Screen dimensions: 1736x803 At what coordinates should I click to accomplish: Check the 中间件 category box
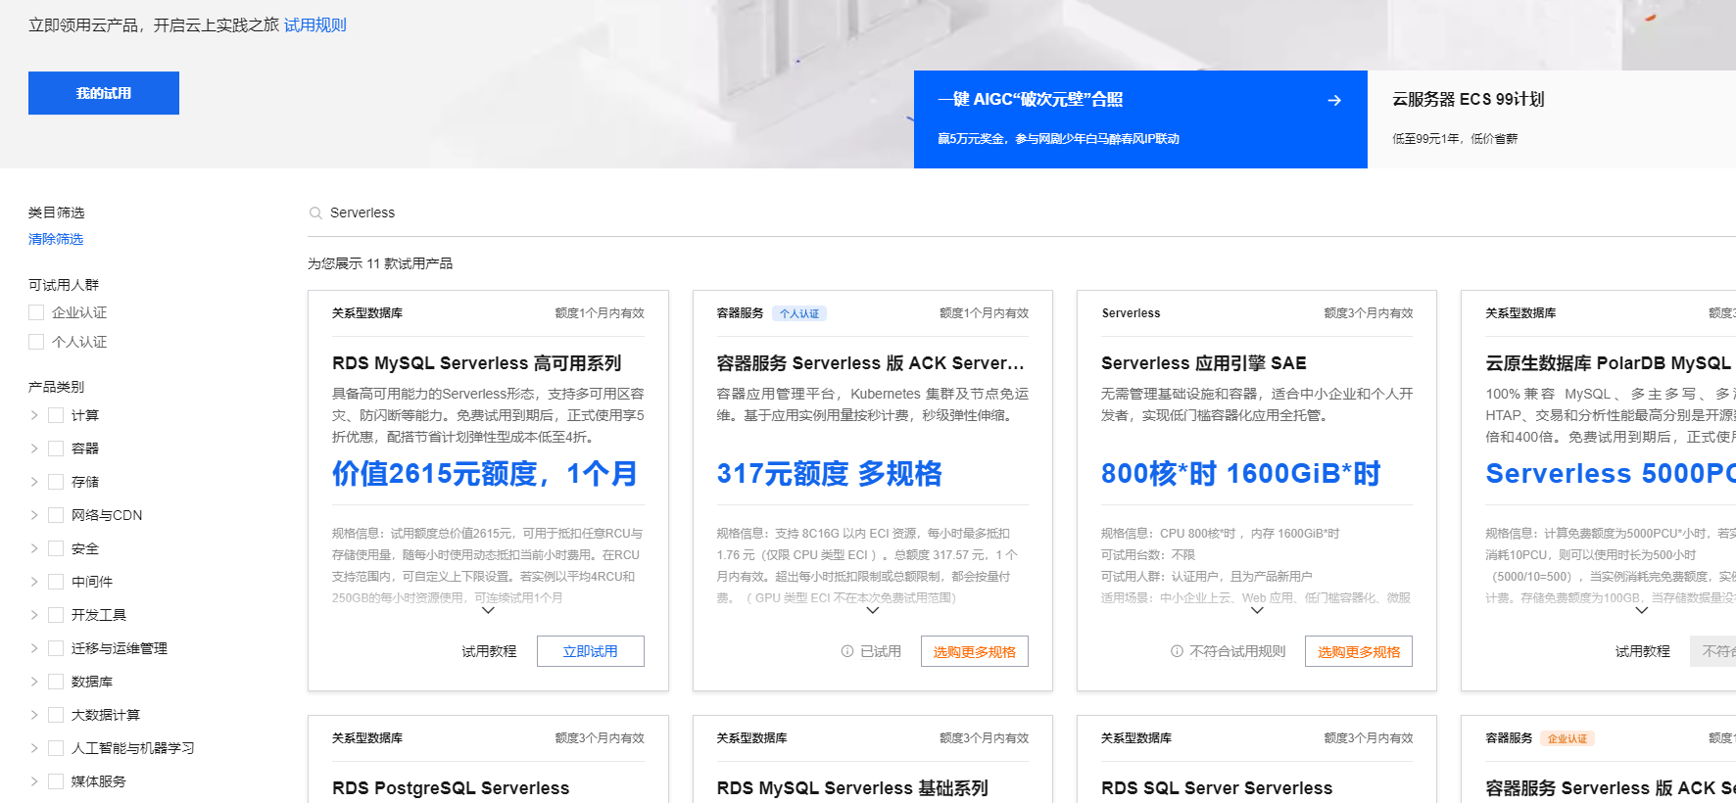(x=56, y=582)
